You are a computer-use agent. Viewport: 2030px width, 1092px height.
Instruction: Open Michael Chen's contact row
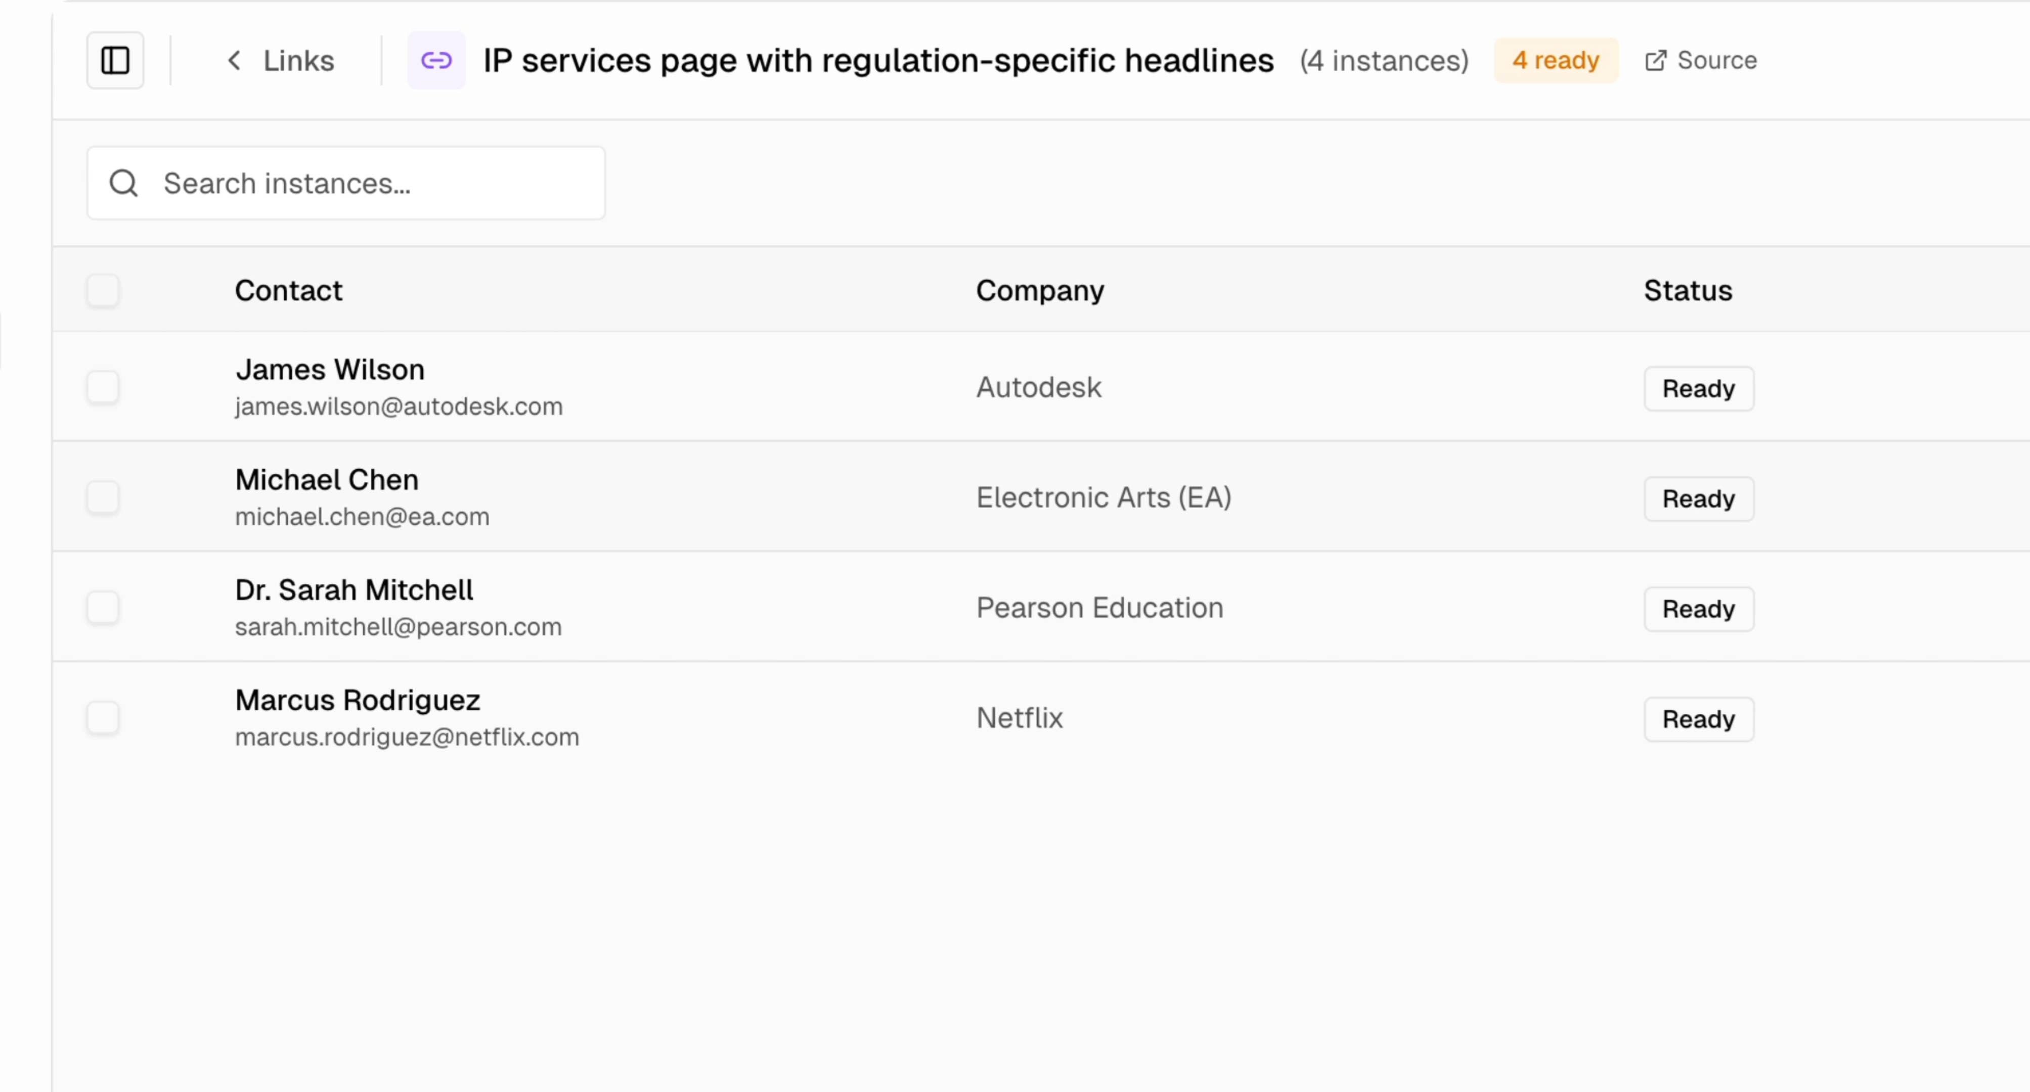[x=327, y=481]
